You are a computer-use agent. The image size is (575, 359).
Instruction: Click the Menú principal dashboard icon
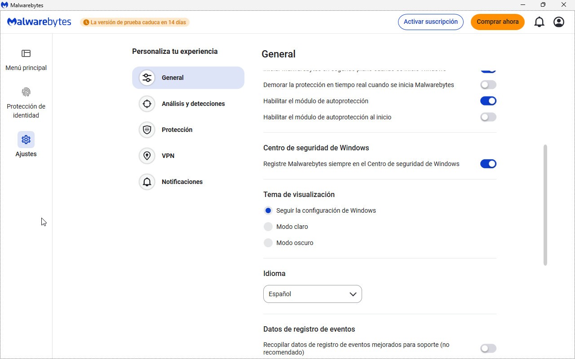point(26,53)
